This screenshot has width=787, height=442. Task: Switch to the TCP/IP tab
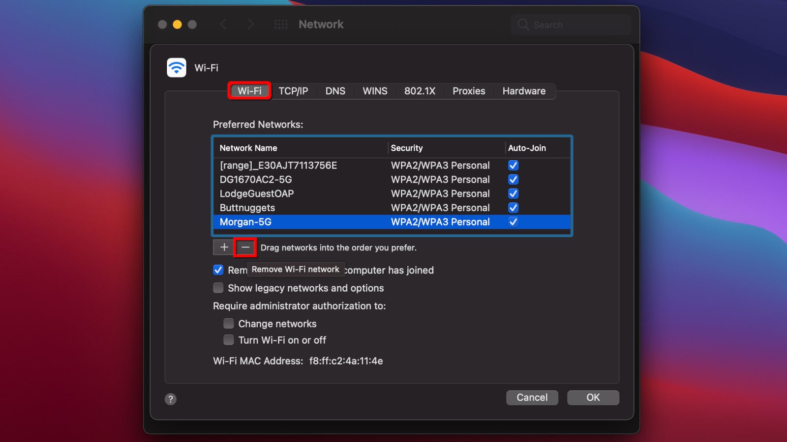(x=293, y=91)
